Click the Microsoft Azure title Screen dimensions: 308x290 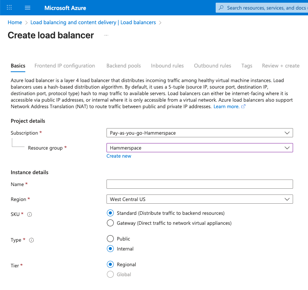click(65, 8)
